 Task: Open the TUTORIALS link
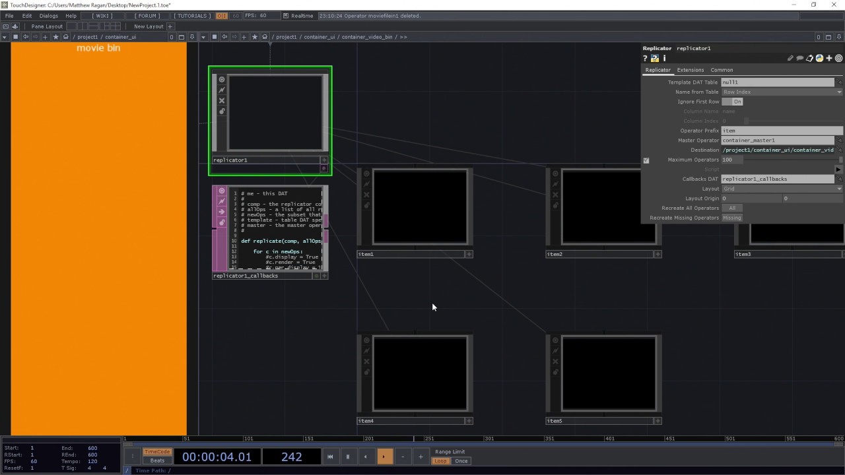193,16
